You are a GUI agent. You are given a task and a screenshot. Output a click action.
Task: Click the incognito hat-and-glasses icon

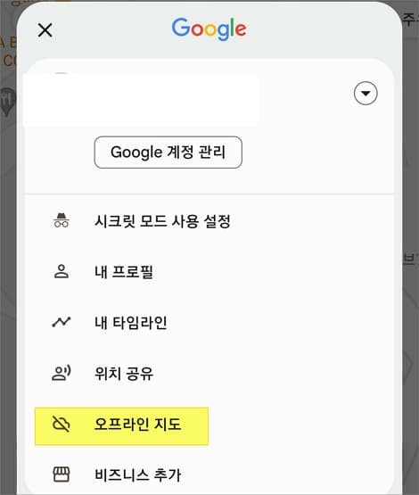click(62, 220)
